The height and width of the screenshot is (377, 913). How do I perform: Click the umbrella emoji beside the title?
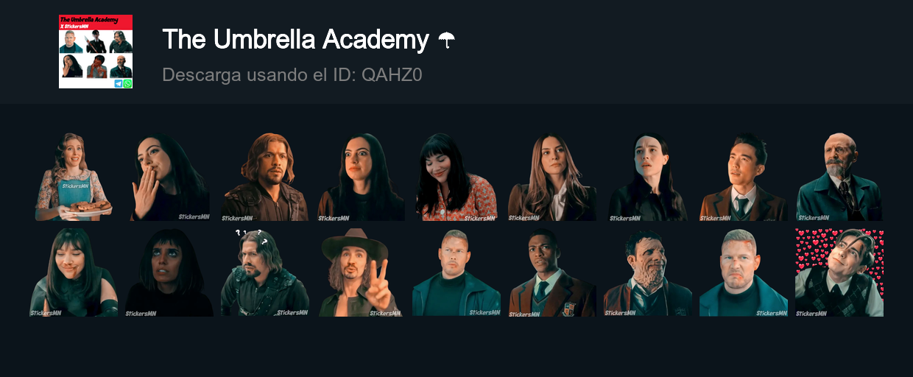tap(446, 40)
